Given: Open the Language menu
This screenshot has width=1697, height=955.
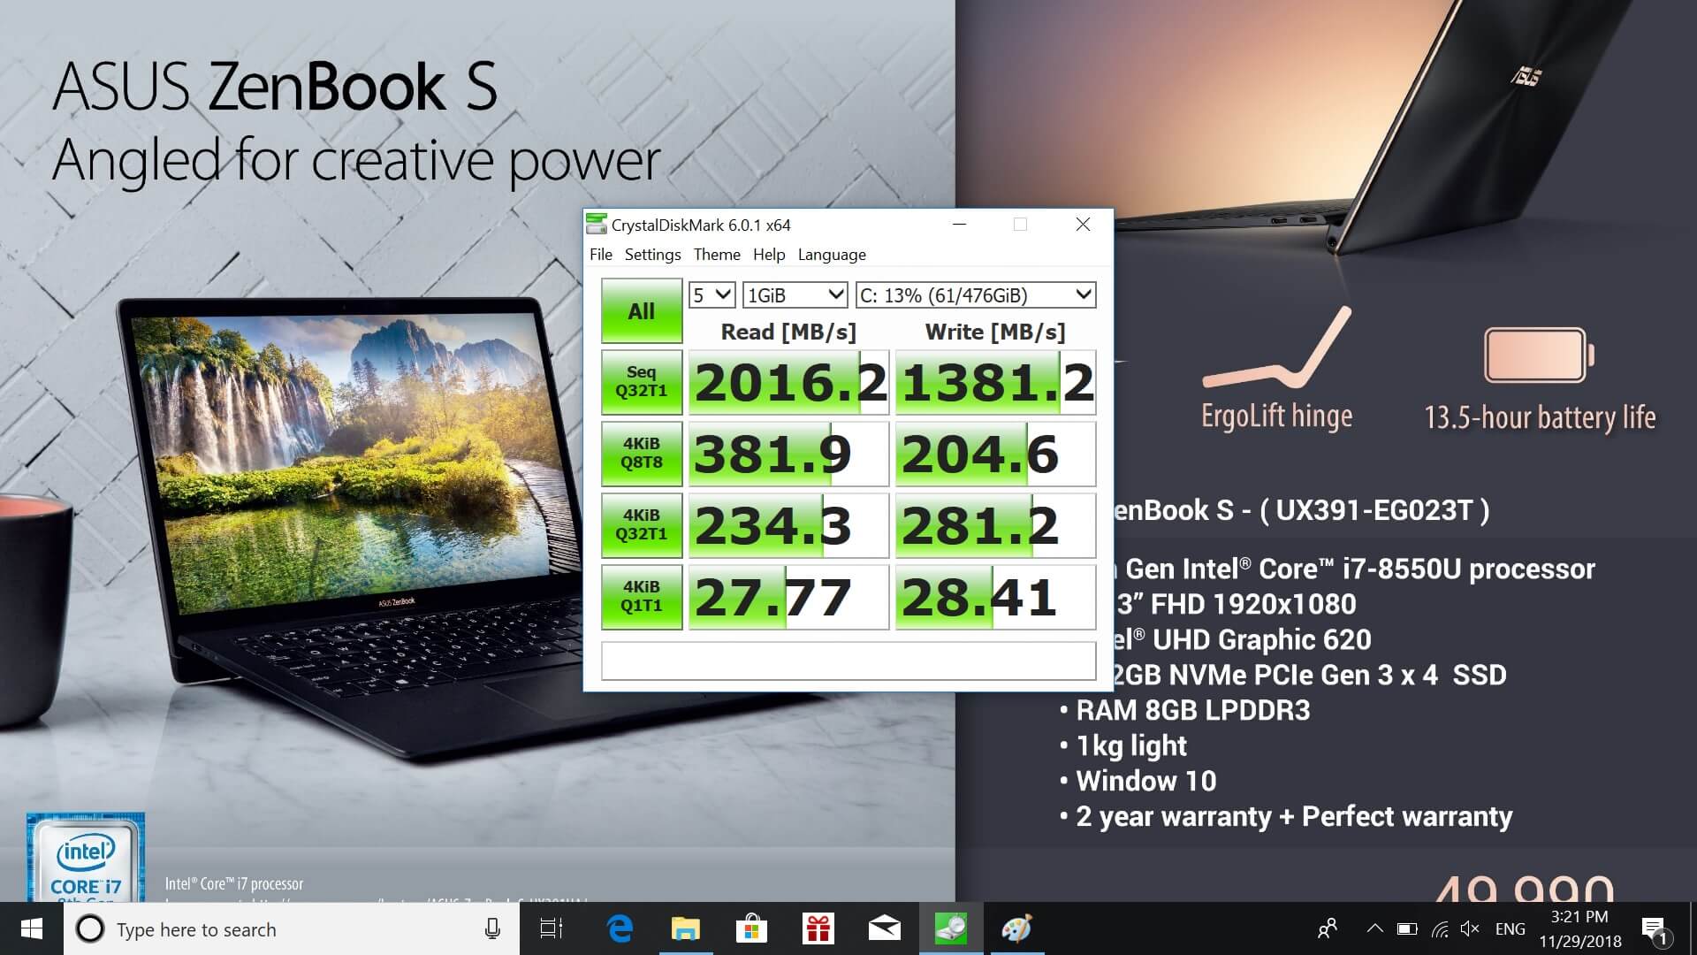Looking at the screenshot, I should [832, 255].
